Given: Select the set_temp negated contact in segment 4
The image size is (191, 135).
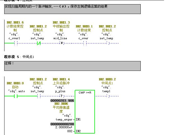Looking at the screenshot, I should tap(39, 43).
